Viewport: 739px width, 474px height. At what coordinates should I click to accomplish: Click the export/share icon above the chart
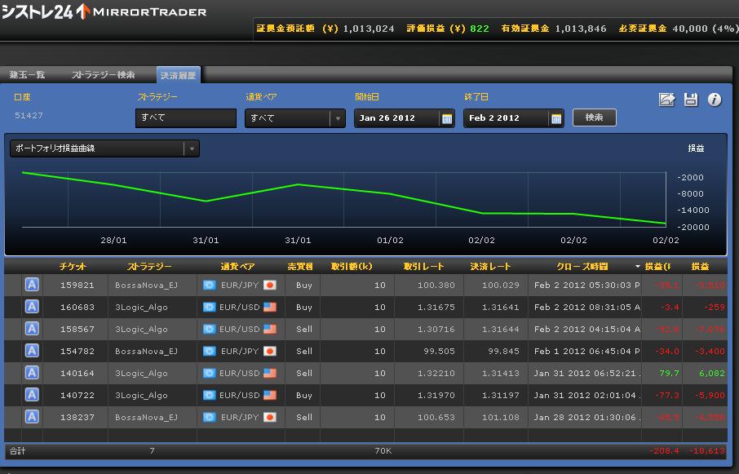pyautogui.click(x=666, y=100)
